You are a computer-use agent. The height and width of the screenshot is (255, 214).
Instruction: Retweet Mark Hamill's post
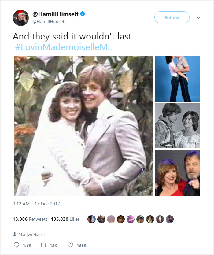click(x=44, y=245)
